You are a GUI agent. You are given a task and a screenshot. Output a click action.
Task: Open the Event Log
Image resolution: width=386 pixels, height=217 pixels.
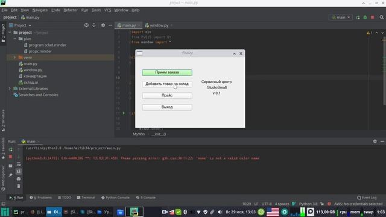[367, 198]
